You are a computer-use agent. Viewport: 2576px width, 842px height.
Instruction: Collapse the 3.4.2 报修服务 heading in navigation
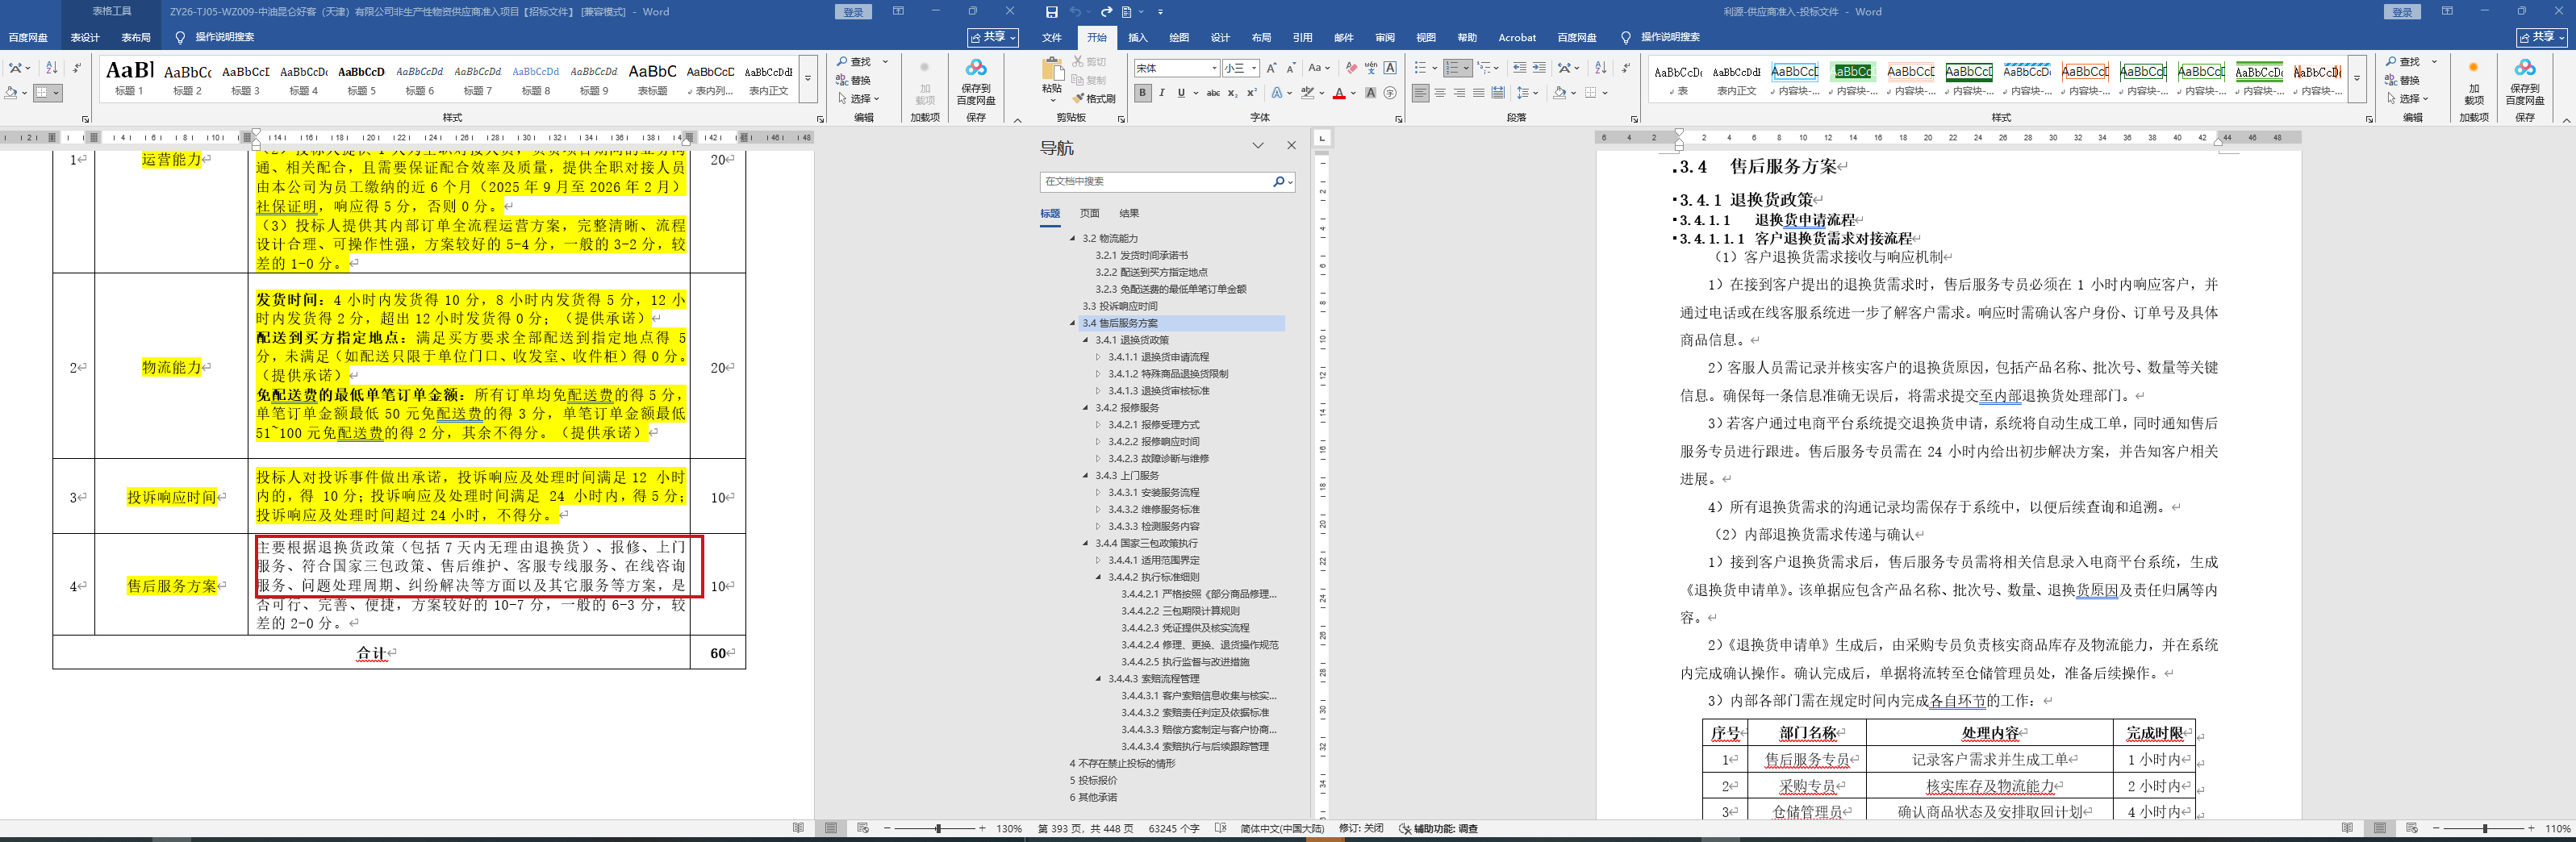click(x=1086, y=408)
